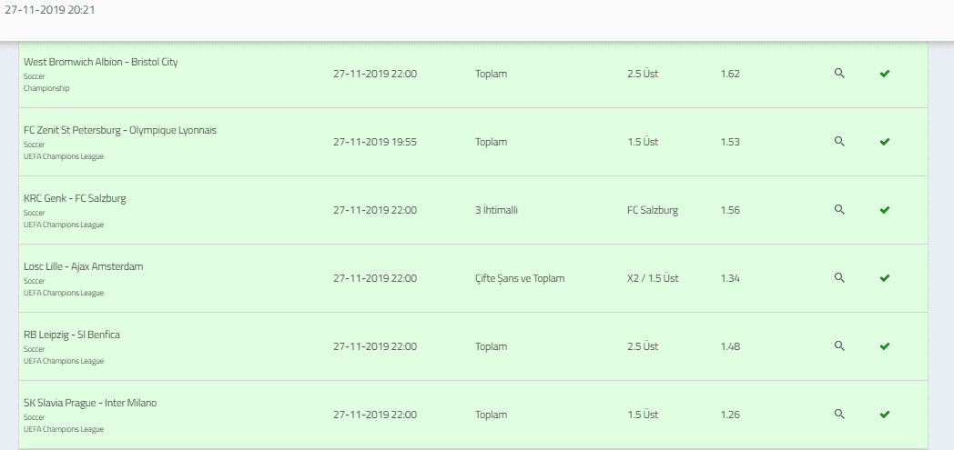Screen dimensions: 954x450
Task: Open magnifier for KRC Genk match
Action: pos(839,209)
